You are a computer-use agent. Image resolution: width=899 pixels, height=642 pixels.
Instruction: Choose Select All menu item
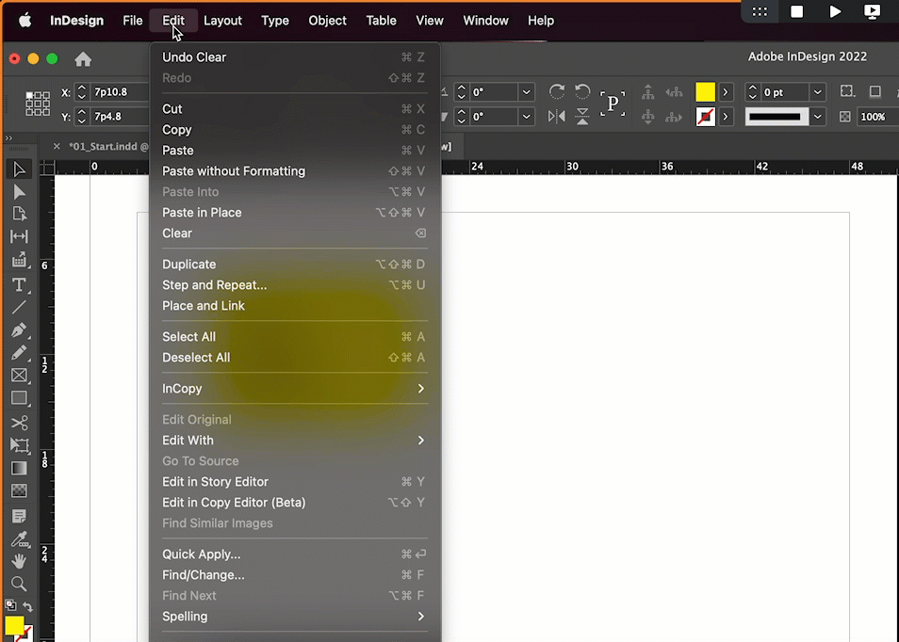click(295, 337)
